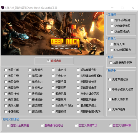Enable 无限跳跃 infinite jump

pos(30,76)
